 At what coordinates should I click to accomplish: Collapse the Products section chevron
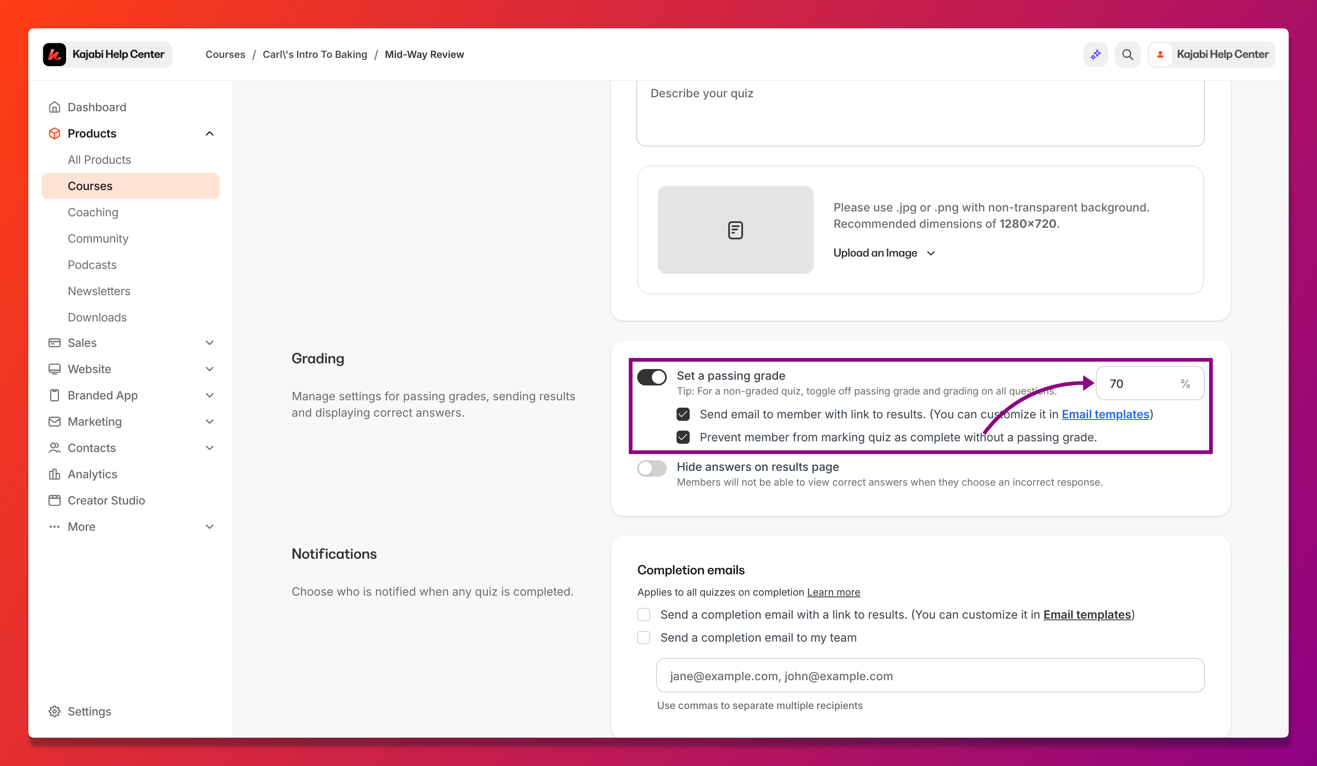coord(210,133)
